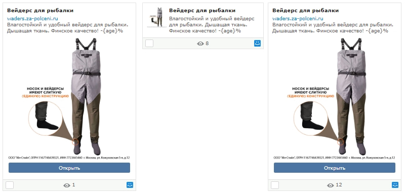Viewport: 405px width, 193px height.
Task: Click the Открыть button on the 12-view ad
Action: [335, 168]
